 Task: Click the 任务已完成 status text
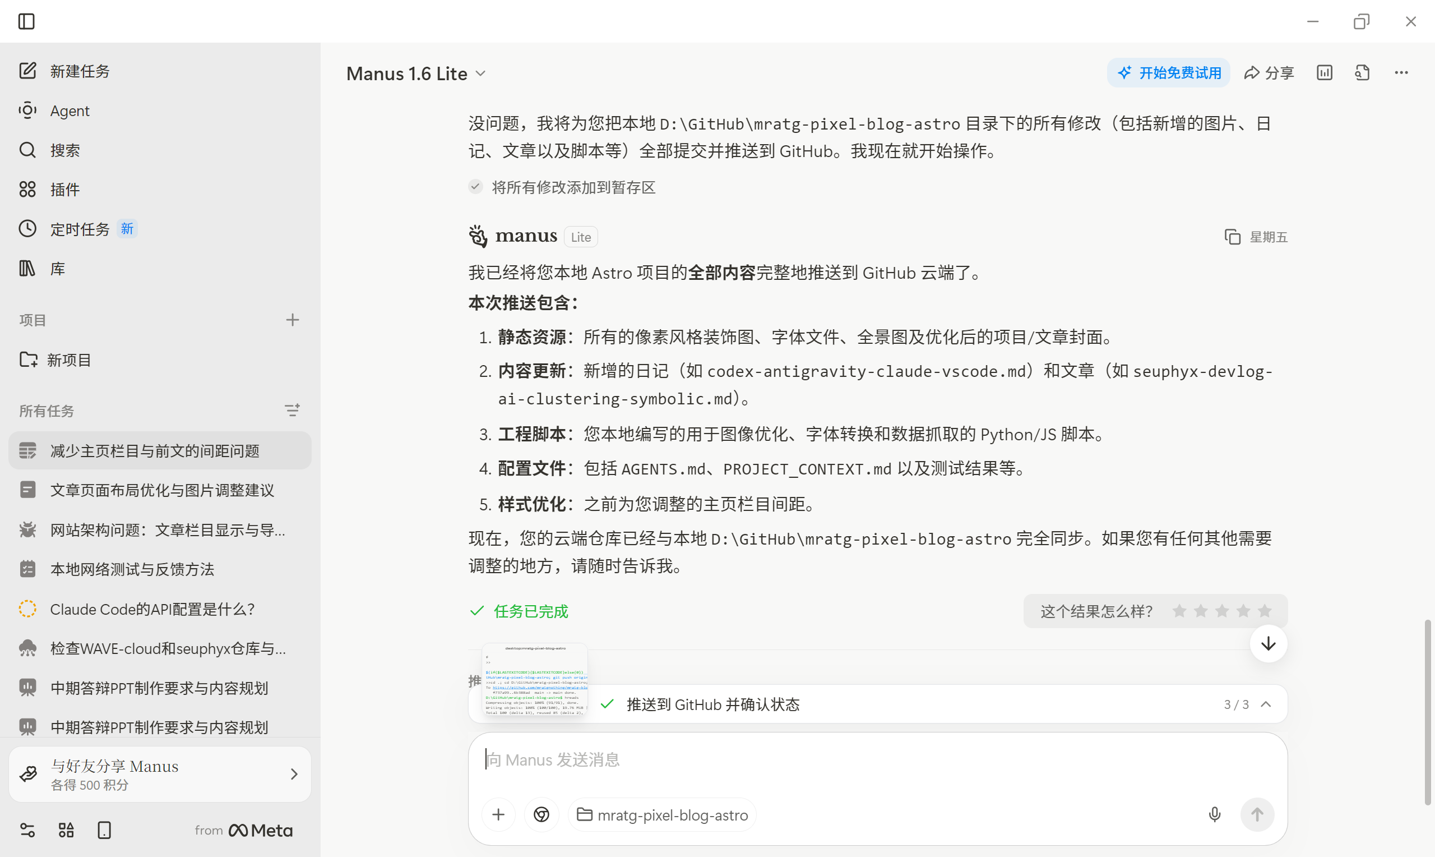click(531, 611)
